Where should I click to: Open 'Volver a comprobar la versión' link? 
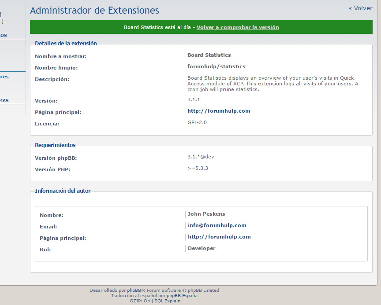pos(238,27)
